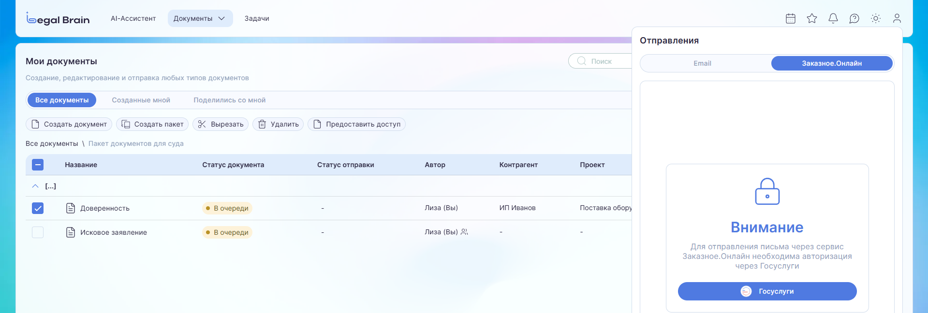Open the chat help icon
928x313 pixels.
coord(854,18)
